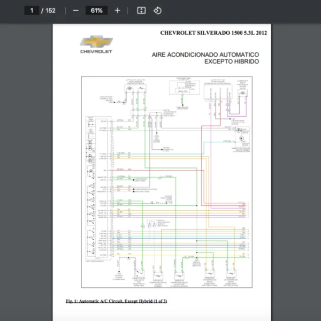Click the CHEVROLET wordmark below the logo
This screenshot has height=321, width=321.
click(96, 52)
